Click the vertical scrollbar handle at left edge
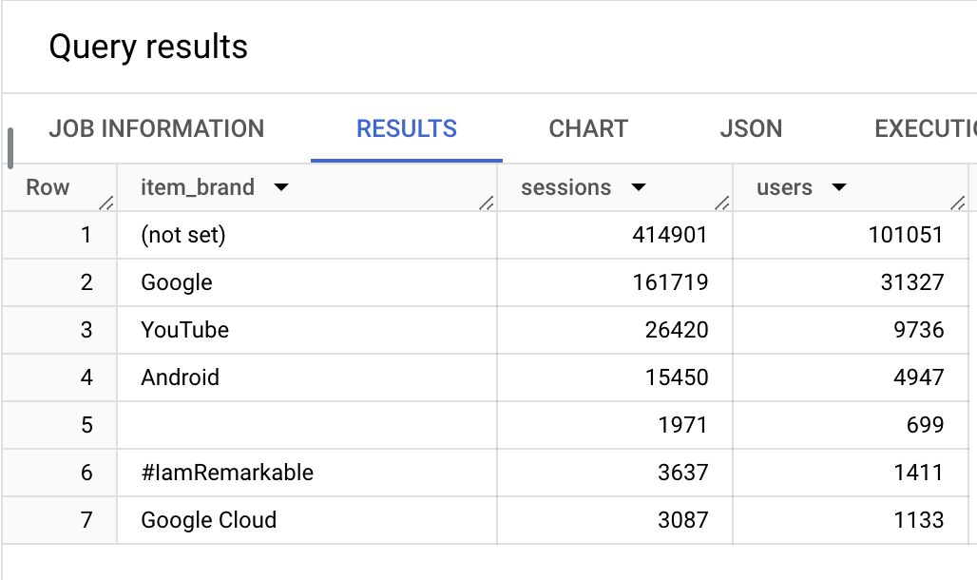 pos(10,147)
